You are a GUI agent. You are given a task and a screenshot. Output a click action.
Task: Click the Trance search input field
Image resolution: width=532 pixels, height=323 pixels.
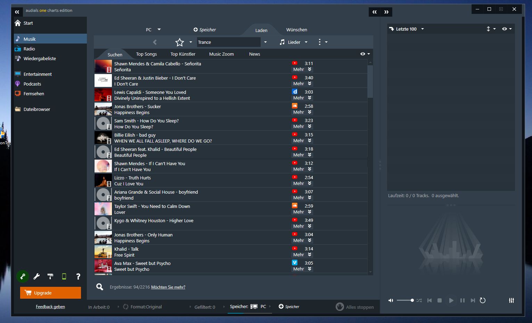coord(228,42)
